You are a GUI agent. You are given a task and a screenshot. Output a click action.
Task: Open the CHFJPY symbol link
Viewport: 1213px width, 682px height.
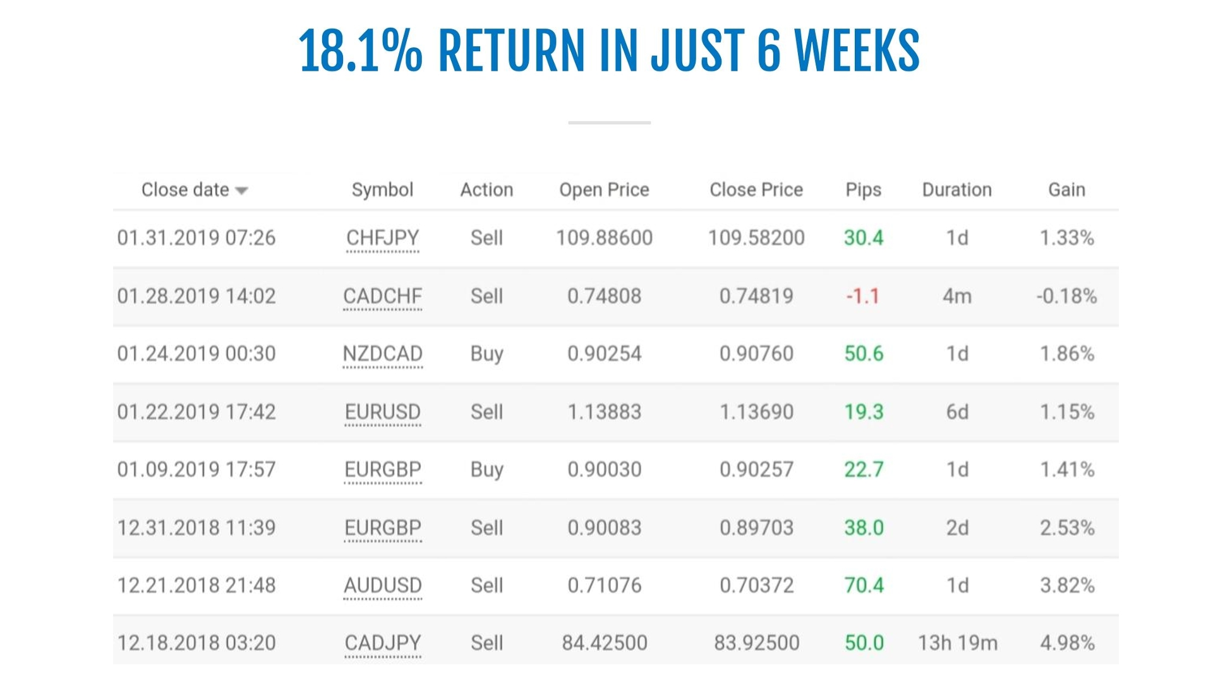coord(382,238)
